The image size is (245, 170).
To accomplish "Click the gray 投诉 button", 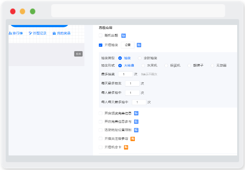I will tap(78, 54).
